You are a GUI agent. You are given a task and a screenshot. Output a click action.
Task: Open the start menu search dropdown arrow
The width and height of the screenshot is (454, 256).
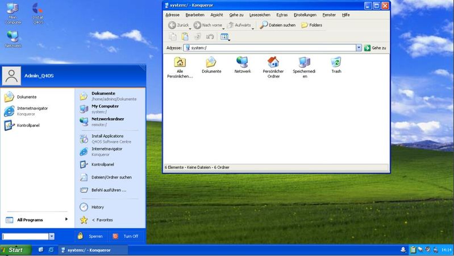(52, 236)
